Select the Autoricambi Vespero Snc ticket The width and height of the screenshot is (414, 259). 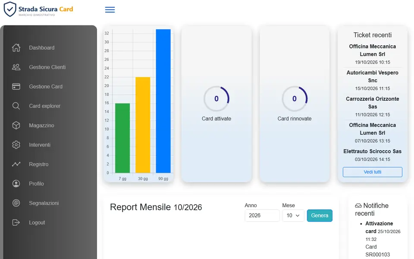click(373, 80)
